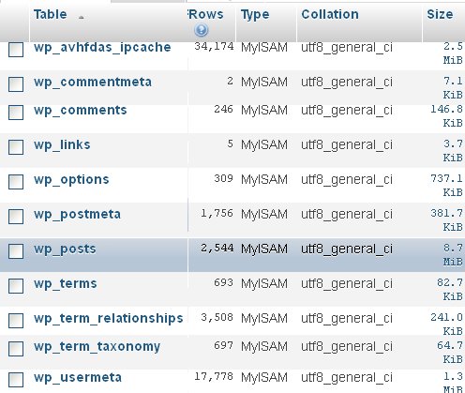The image size is (465, 393).
Task: Check the wp_terms row checkbox
Action: (x=16, y=286)
